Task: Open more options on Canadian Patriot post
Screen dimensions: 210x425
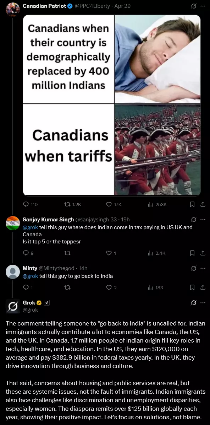Action: 203,6
